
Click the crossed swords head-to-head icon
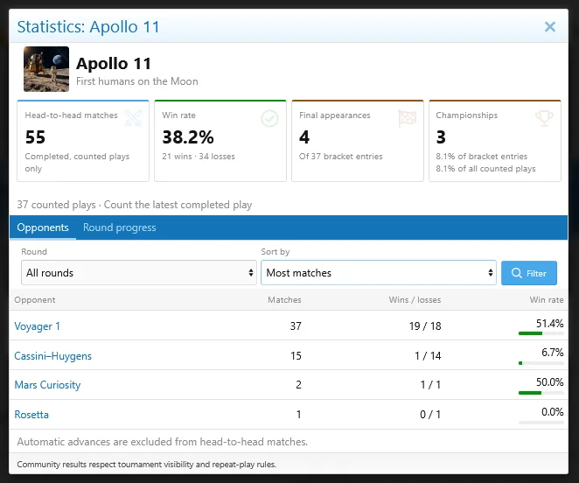[x=133, y=118]
